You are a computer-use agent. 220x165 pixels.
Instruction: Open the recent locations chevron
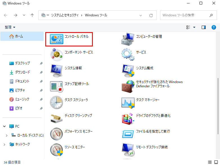click(x=24, y=15)
